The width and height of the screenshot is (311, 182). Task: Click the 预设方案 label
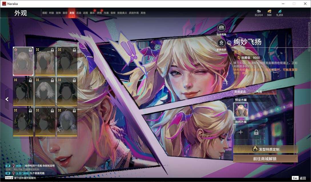(x=241, y=100)
